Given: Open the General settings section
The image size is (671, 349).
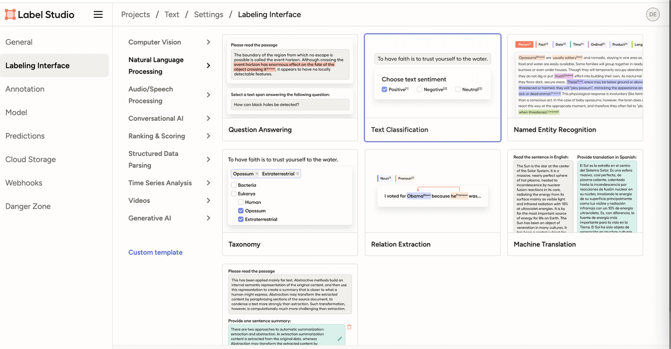Looking at the screenshot, I should pos(55,42).
